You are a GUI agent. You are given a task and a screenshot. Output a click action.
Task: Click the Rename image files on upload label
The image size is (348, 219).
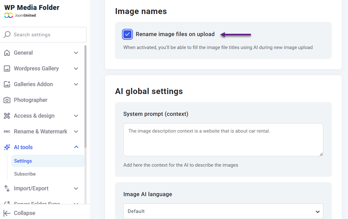tap(175, 34)
